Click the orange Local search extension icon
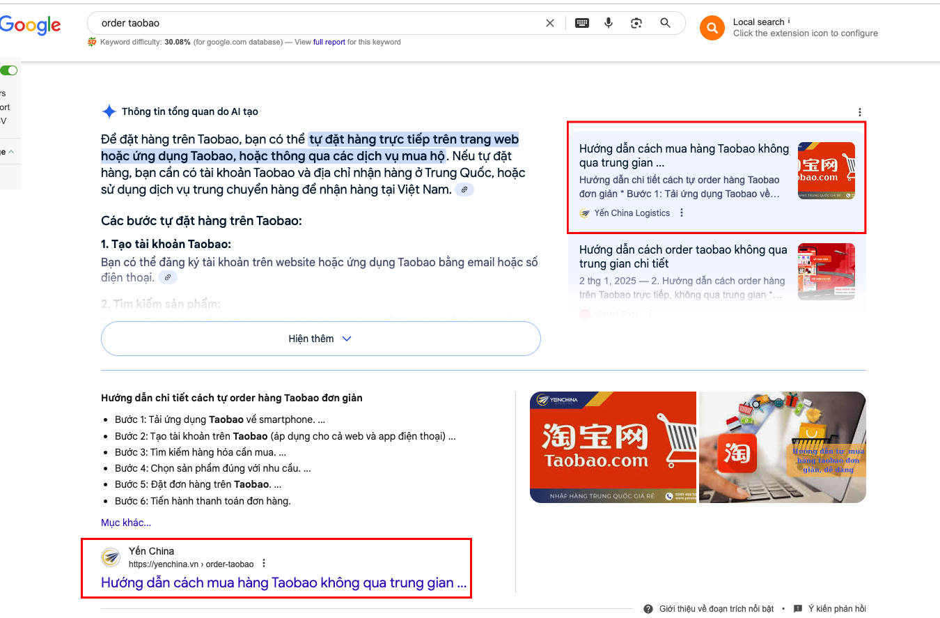This screenshot has width=940, height=618. point(712,28)
